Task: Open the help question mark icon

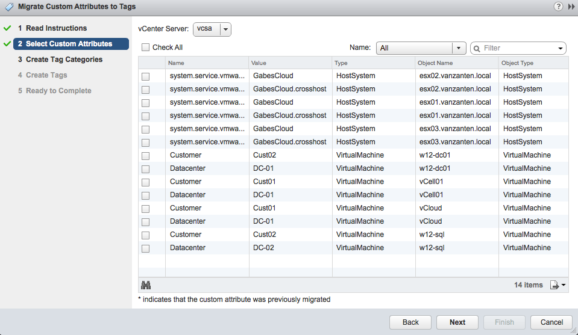Action: coord(559,7)
